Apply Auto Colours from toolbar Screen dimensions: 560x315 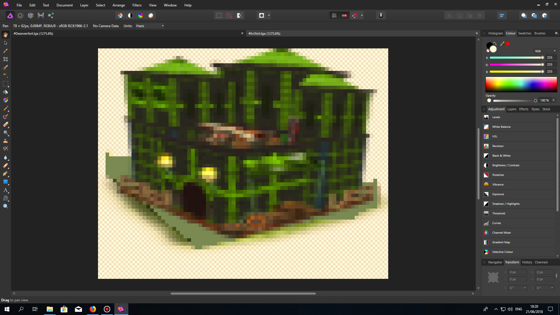pos(141,15)
